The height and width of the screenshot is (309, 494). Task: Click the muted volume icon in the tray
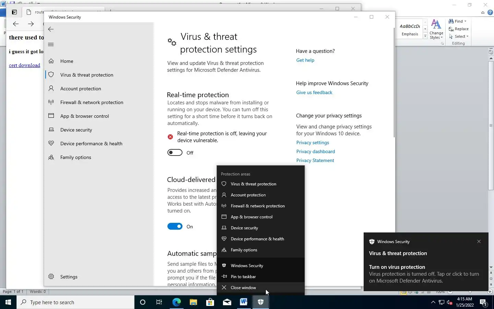(450, 302)
